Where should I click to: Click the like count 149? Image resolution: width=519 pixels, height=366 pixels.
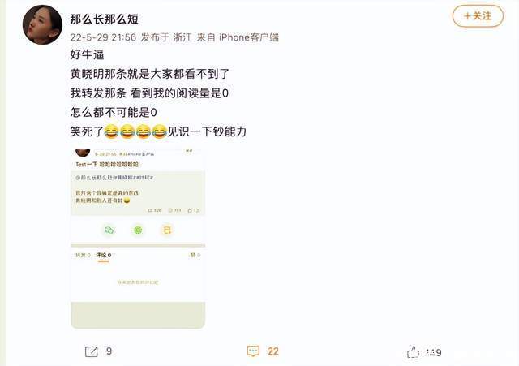(434, 352)
